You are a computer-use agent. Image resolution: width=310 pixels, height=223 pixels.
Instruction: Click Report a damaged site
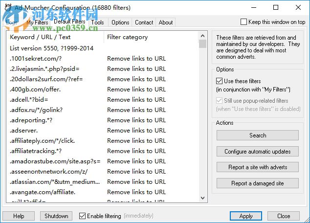pos(258,183)
